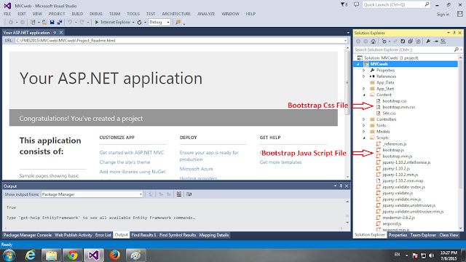Toggle pin on Your ASP.NET application tab
This screenshot has width=466, height=262.
(x=55, y=32)
